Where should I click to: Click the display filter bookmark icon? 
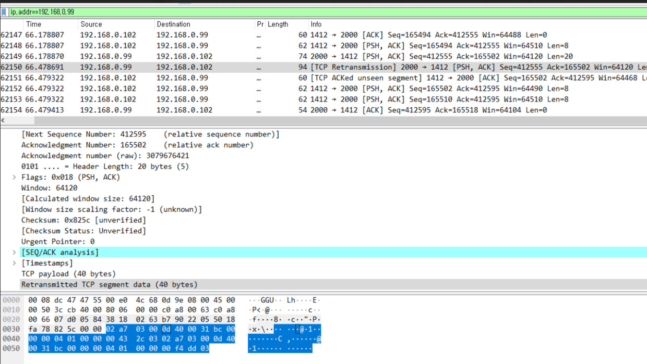[4, 11]
